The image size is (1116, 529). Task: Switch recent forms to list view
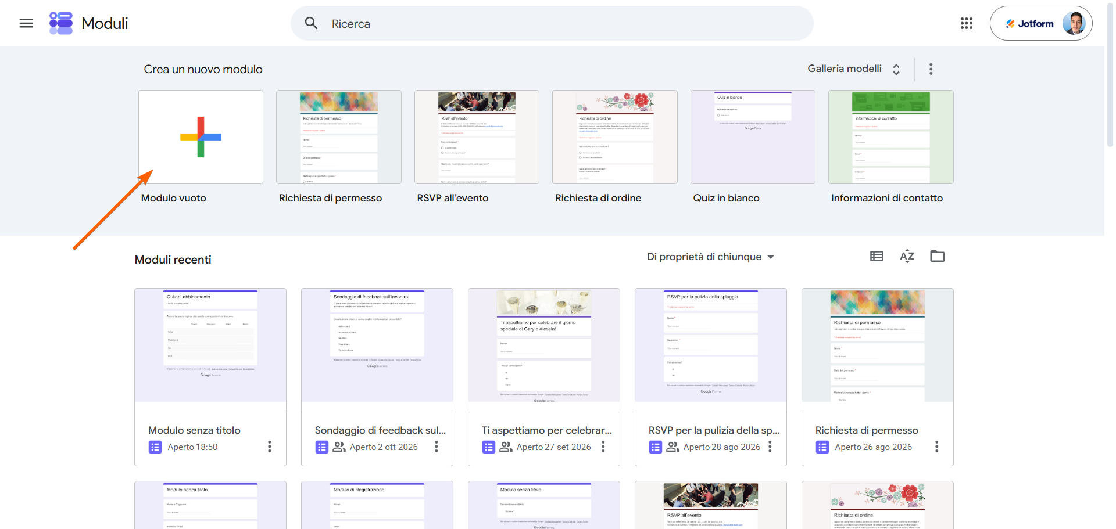(x=877, y=256)
